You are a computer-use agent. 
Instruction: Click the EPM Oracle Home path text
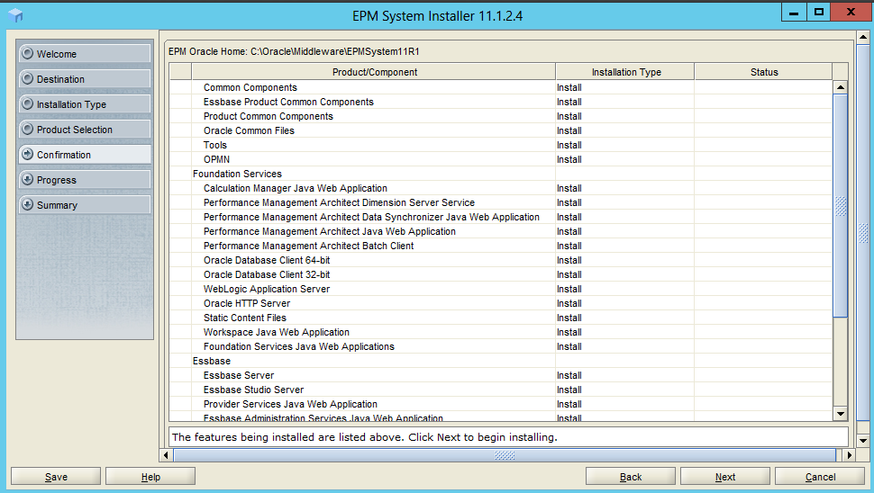pyautogui.click(x=294, y=51)
